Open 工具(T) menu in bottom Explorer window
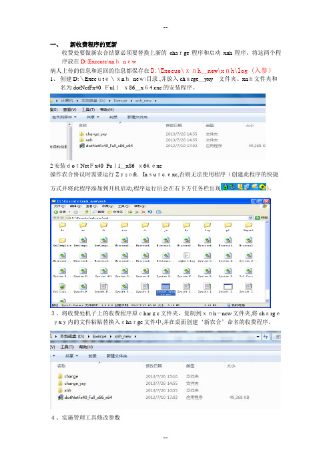331x469 pixels. (x=67, y=347)
